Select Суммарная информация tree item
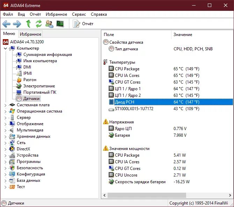 pyautogui.click(x=47, y=55)
